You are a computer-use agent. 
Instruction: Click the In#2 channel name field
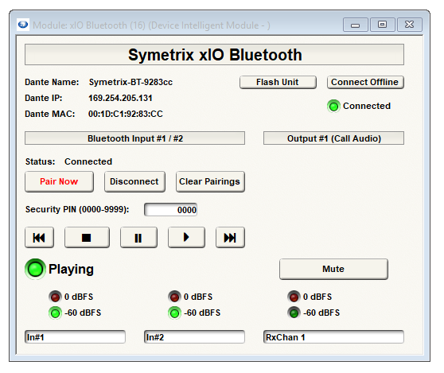click(x=194, y=337)
